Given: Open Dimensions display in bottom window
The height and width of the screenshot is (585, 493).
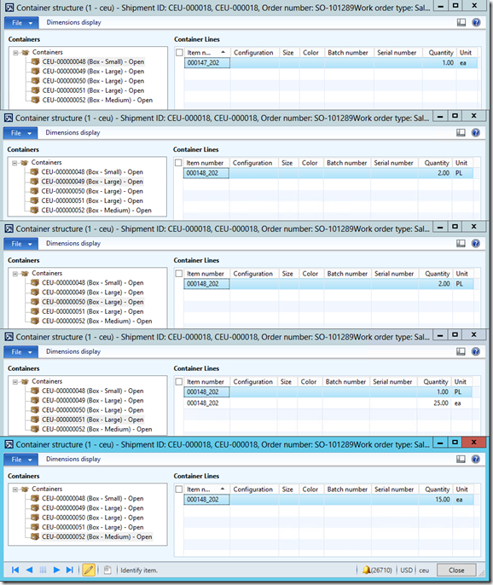Looking at the screenshot, I should point(73,459).
